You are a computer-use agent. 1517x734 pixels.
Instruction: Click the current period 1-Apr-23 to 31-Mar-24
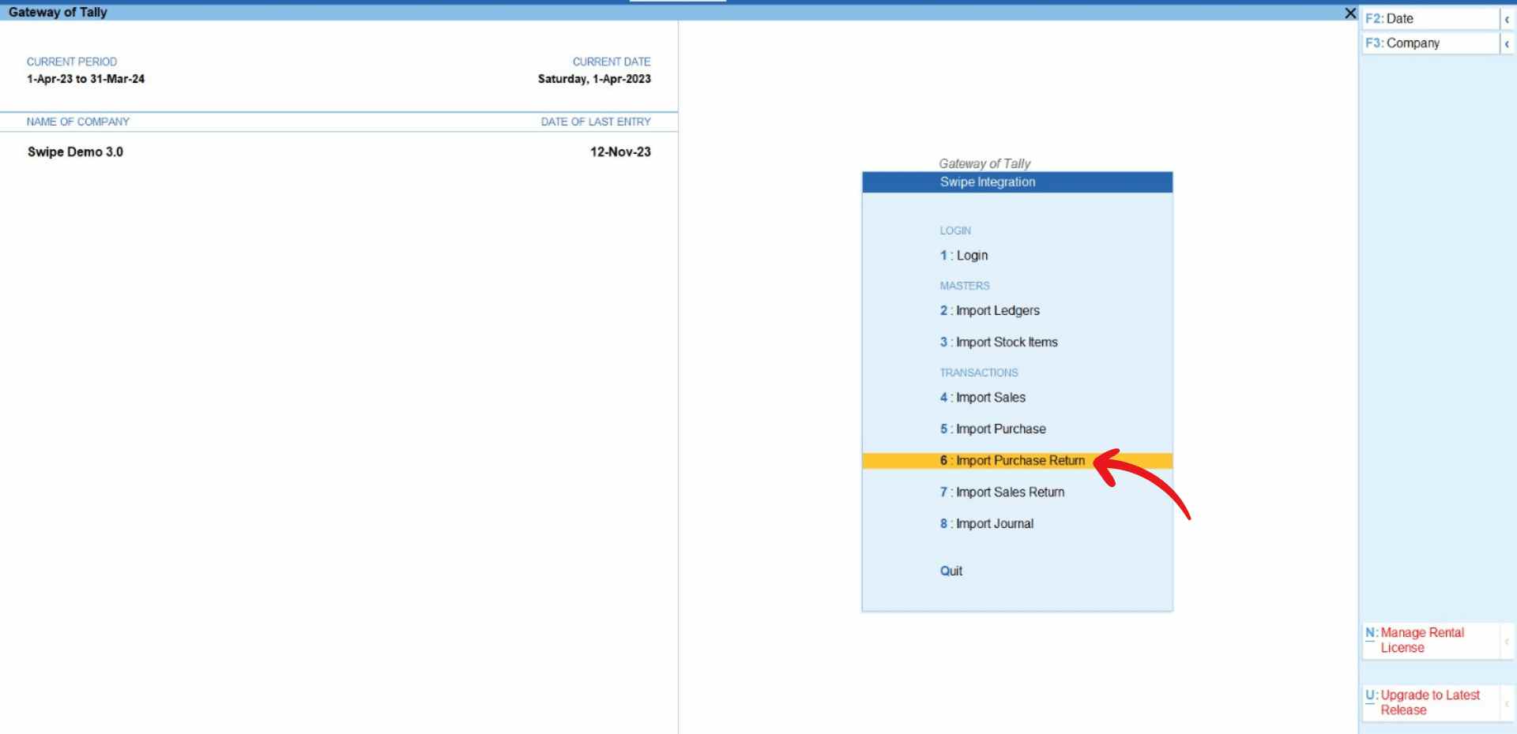click(86, 79)
